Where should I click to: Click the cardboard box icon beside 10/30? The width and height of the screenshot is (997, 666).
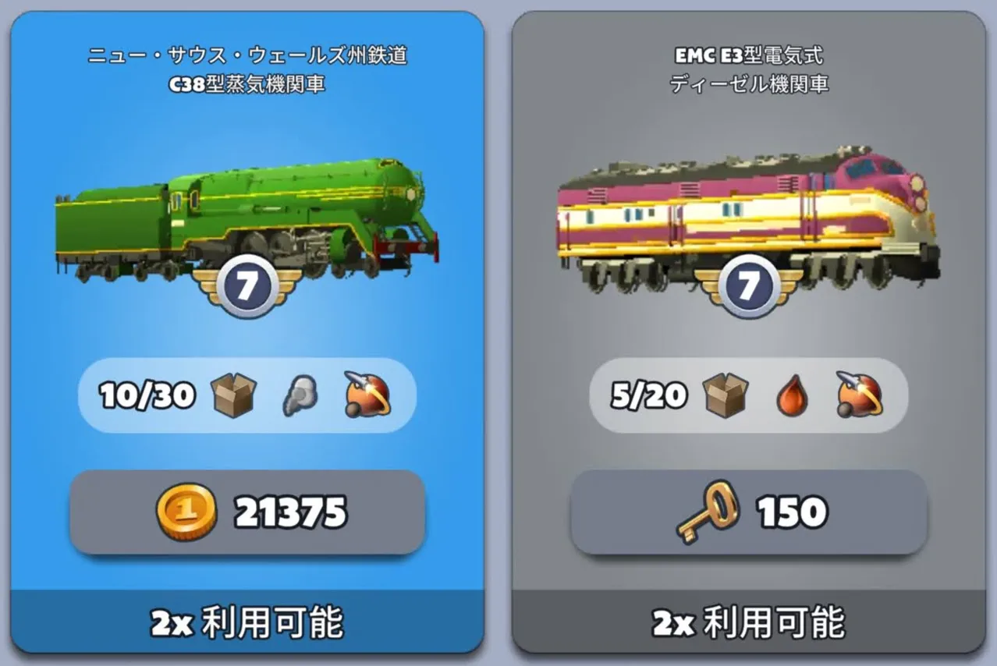pos(235,395)
